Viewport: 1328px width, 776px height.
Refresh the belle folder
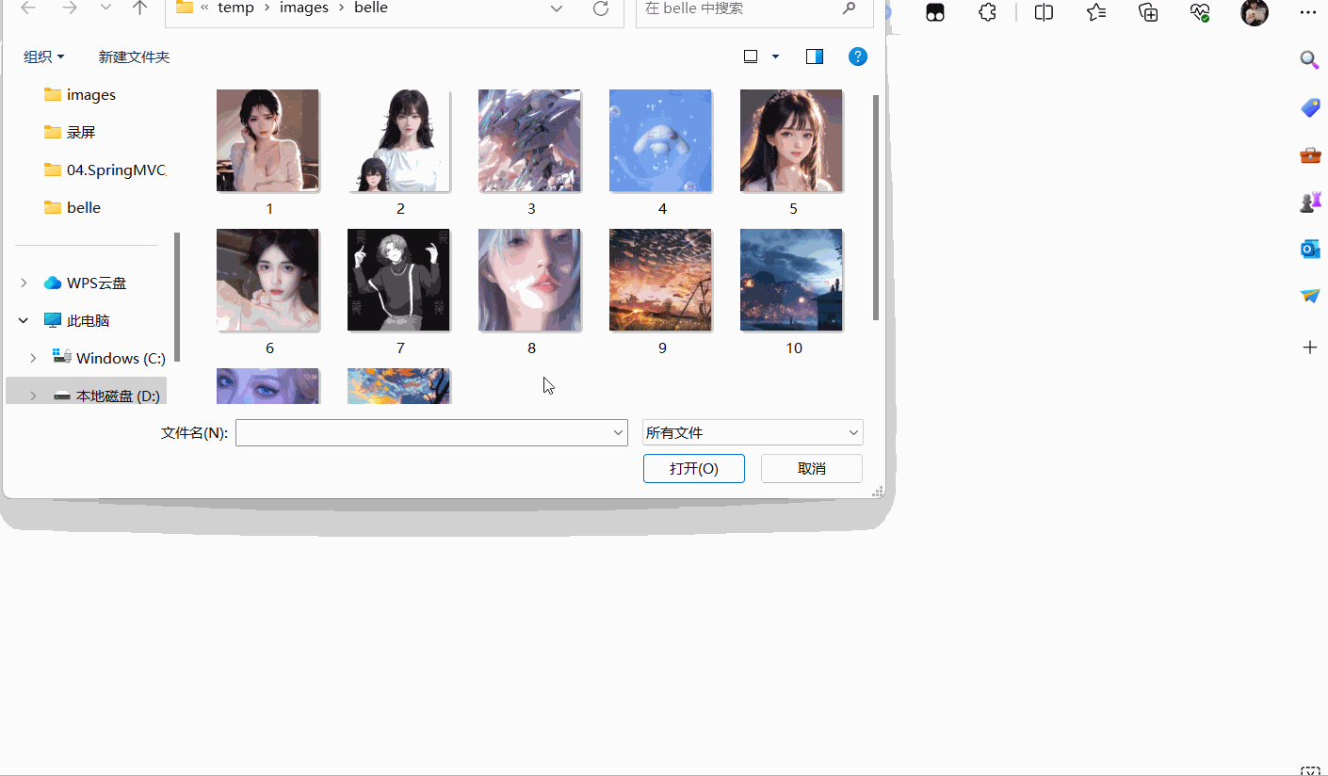tap(600, 8)
